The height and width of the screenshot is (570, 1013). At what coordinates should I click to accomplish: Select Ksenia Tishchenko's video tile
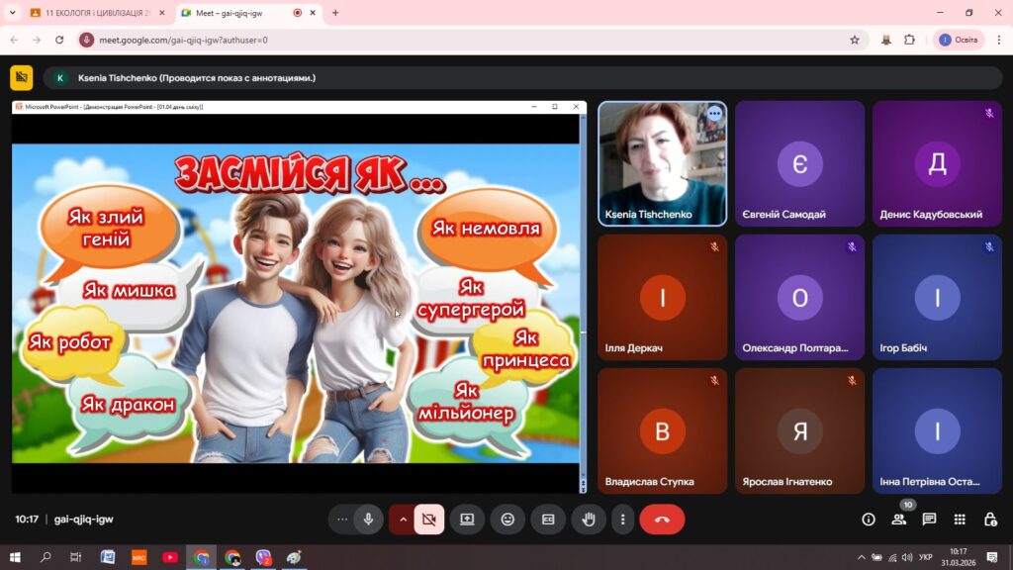coord(662,163)
